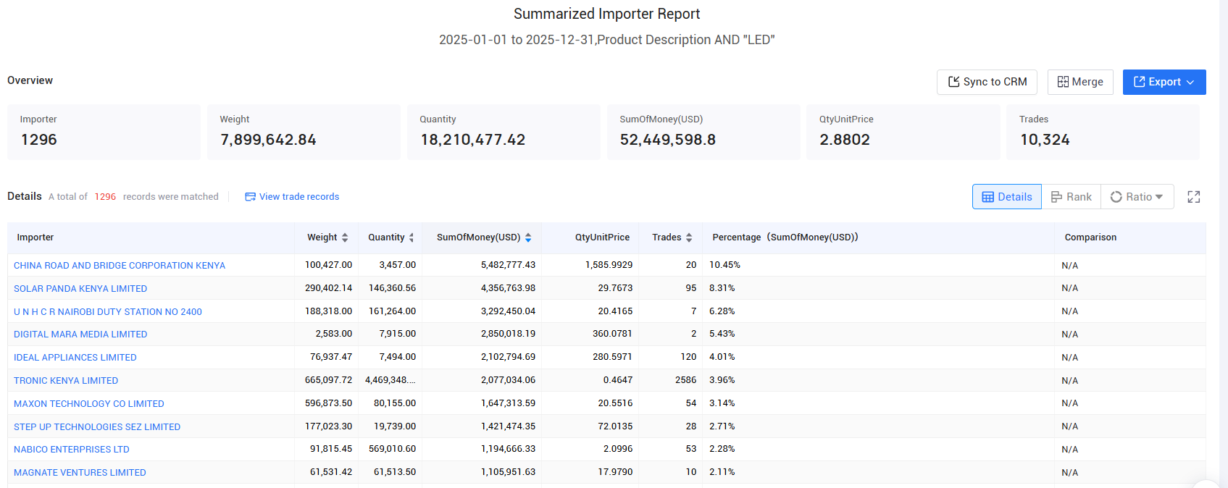Open U N H C R NAIROBI DUTY STATION link

(108, 312)
